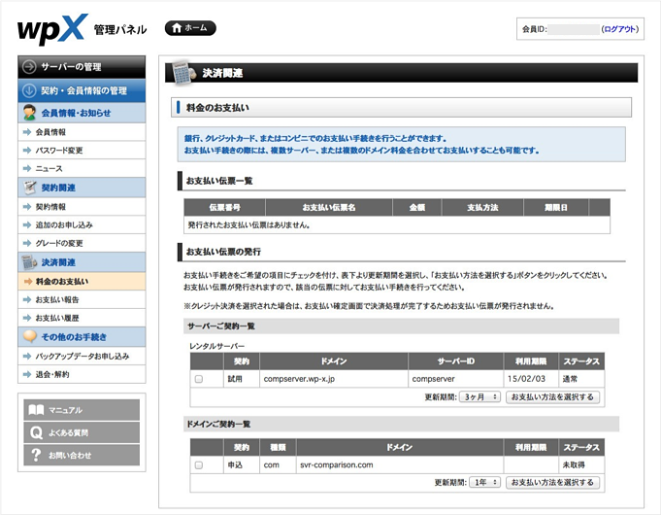The image size is (661, 515).
Task: Collapse 契約・会員情報の管理 section
Action: [x=82, y=90]
